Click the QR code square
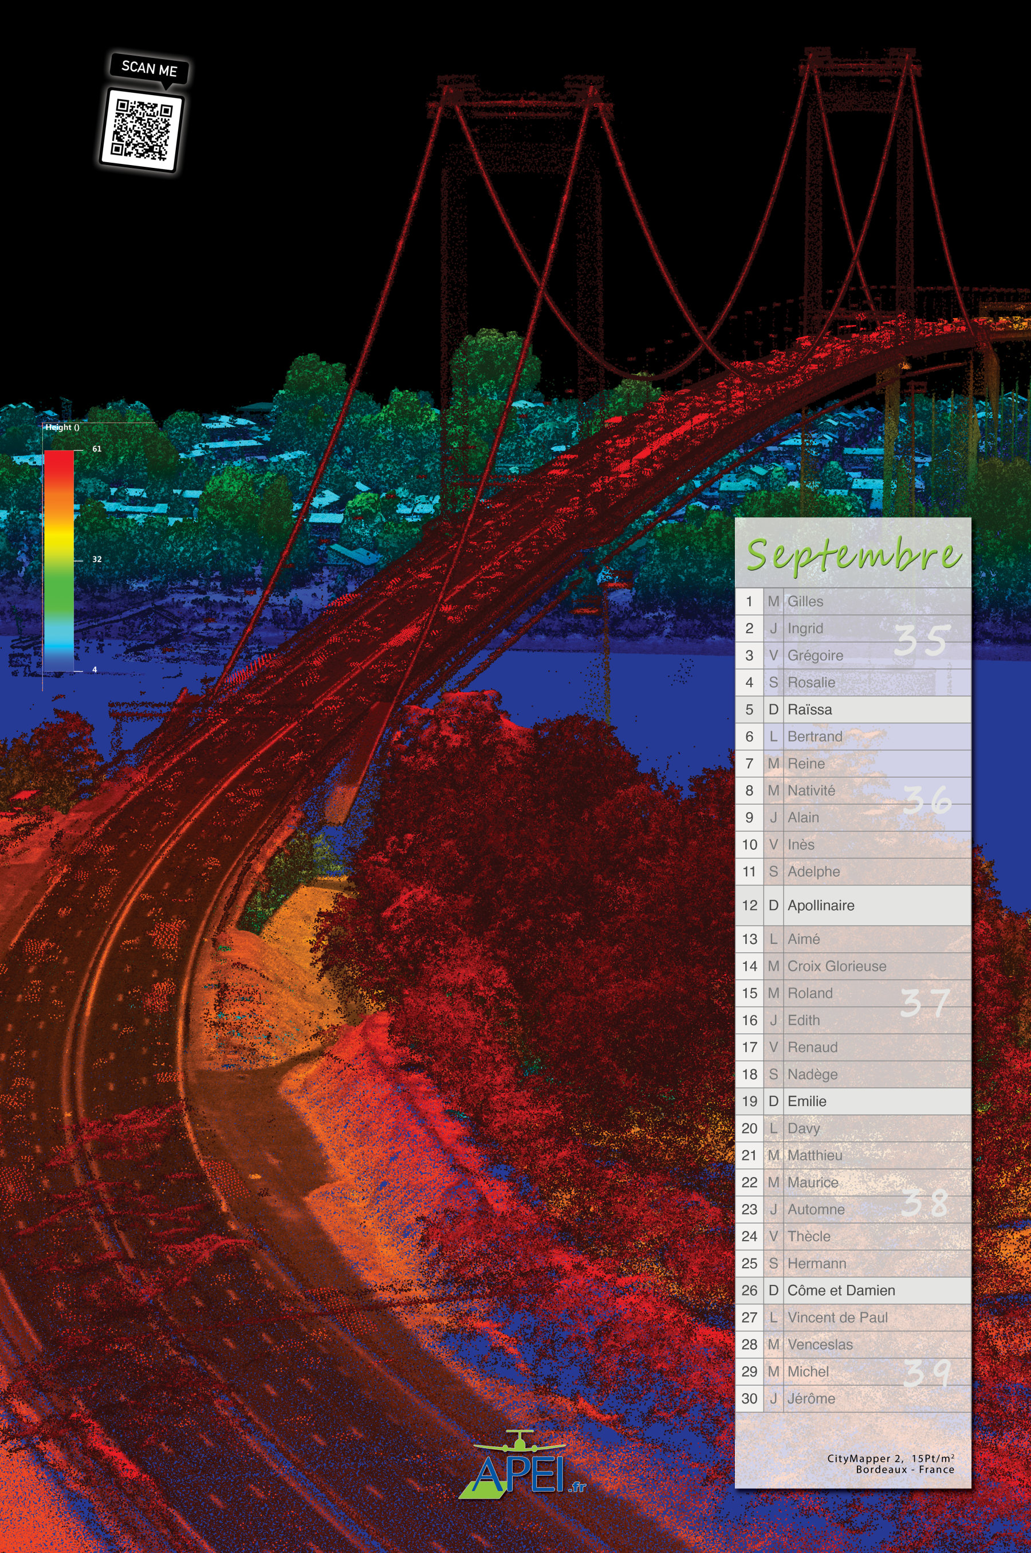 coord(141,130)
